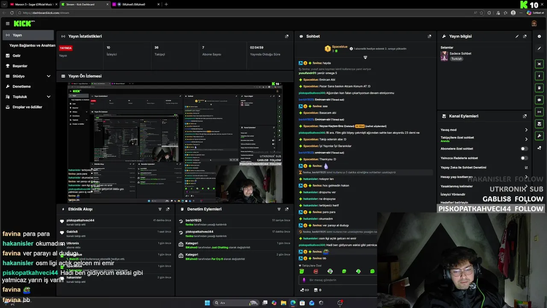Expand the pinned gift leaderboard arrow in chat
The width and height of the screenshot is (547, 308).
click(x=365, y=57)
